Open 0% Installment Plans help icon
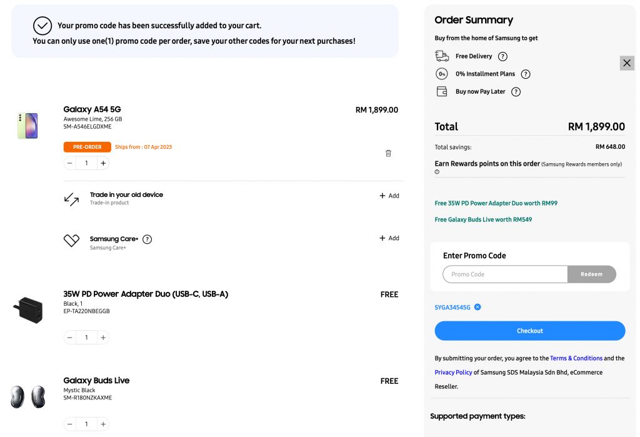The width and height of the screenshot is (640, 437). pyautogui.click(x=526, y=74)
